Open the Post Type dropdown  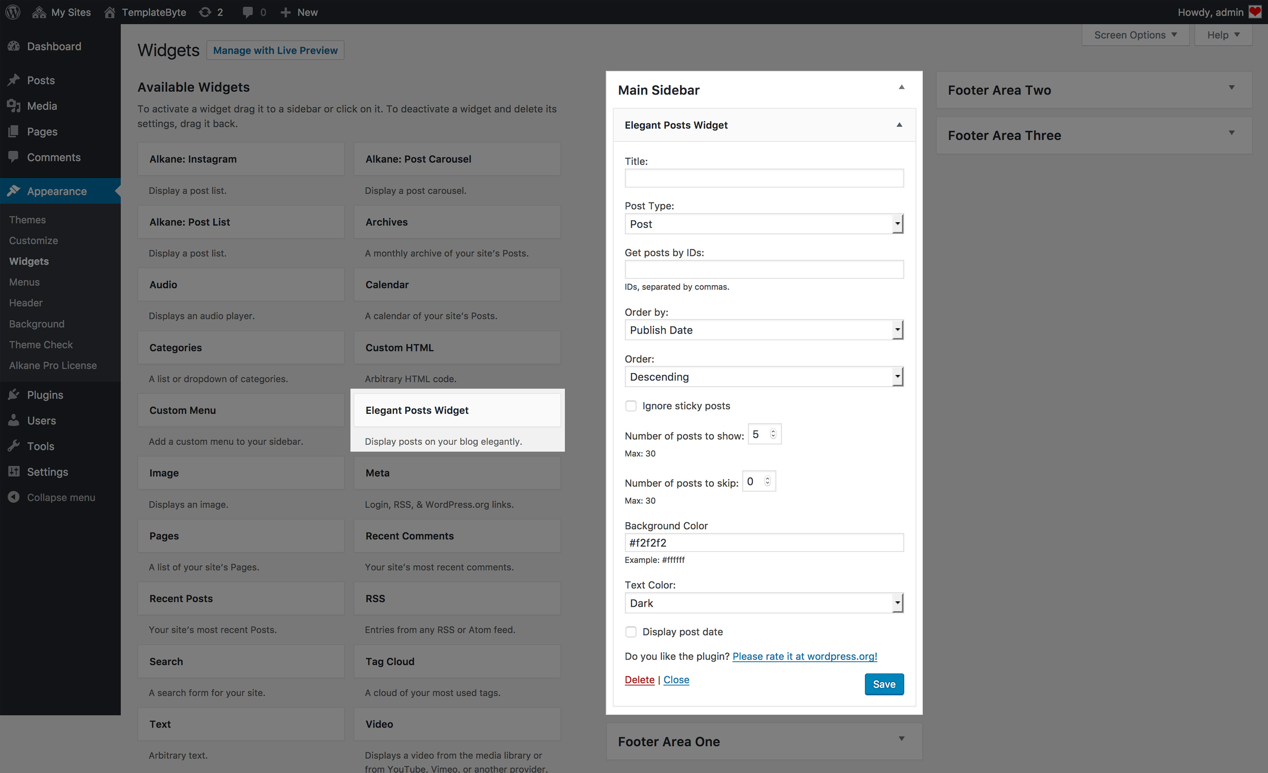[x=764, y=224]
